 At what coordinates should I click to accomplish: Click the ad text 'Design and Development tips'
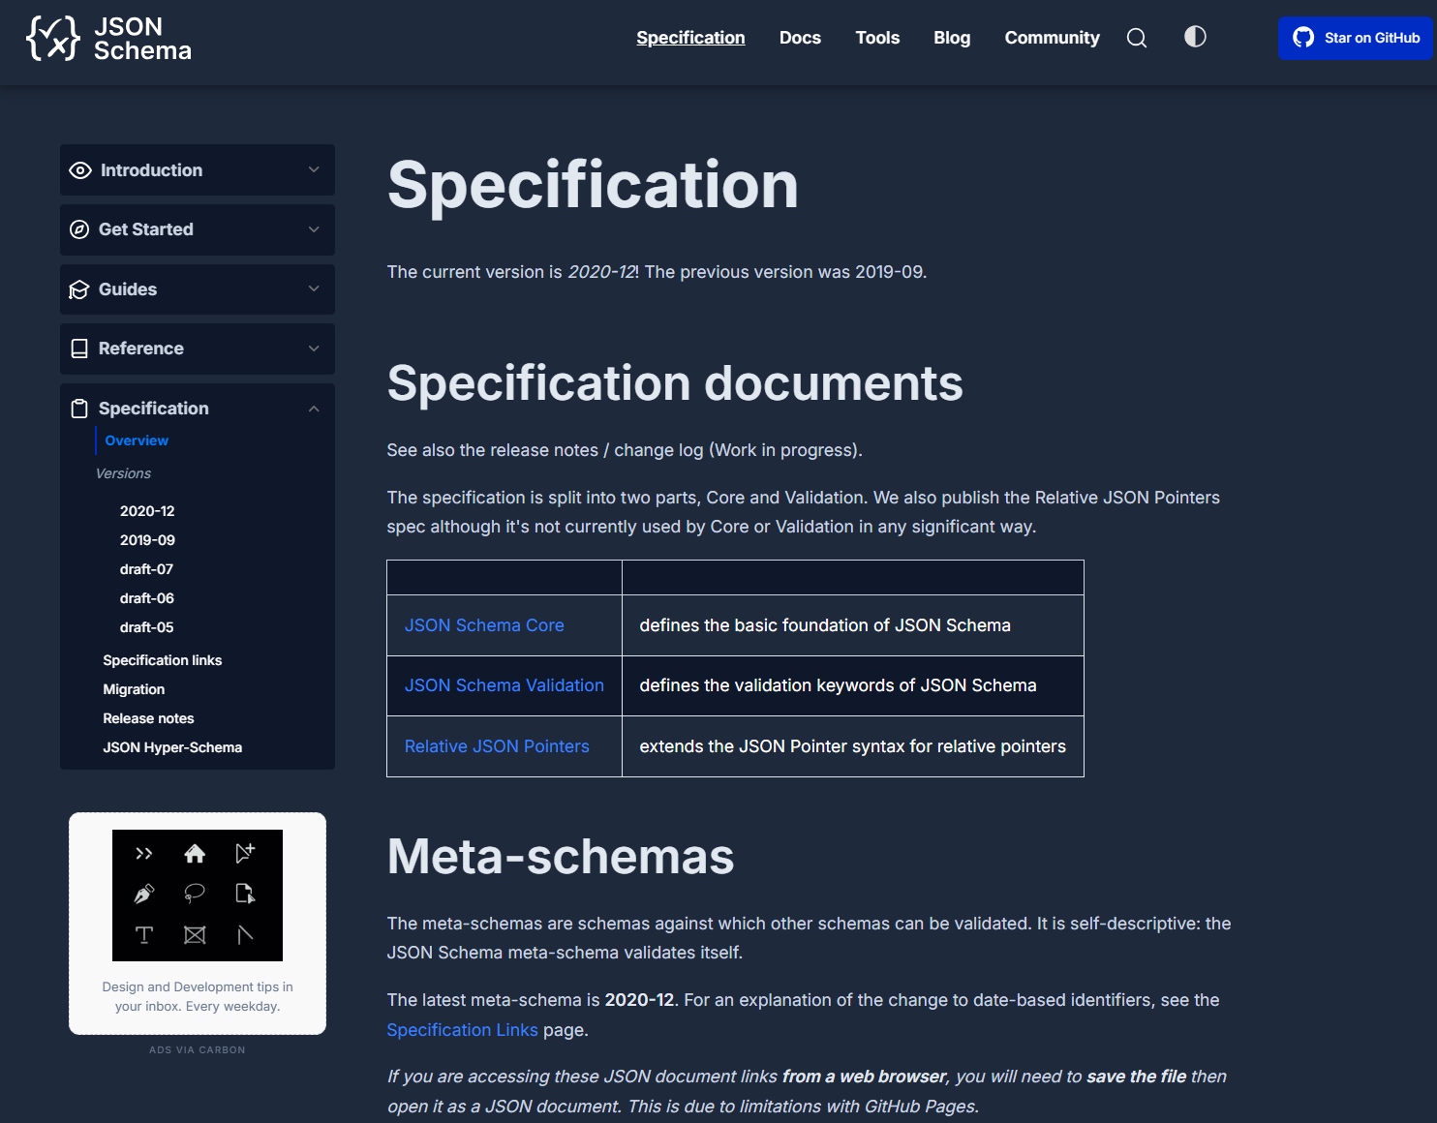(x=198, y=997)
